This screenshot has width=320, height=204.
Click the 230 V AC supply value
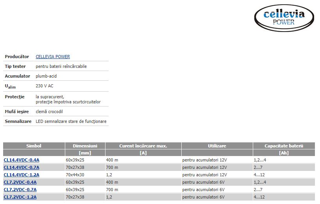(x=45, y=86)
